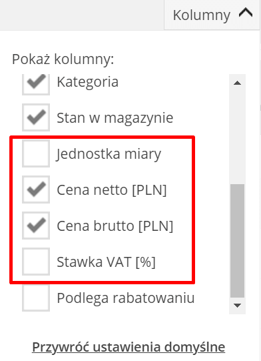Click the Jednostka miary label text
This screenshot has height=361, width=261.
(x=109, y=155)
